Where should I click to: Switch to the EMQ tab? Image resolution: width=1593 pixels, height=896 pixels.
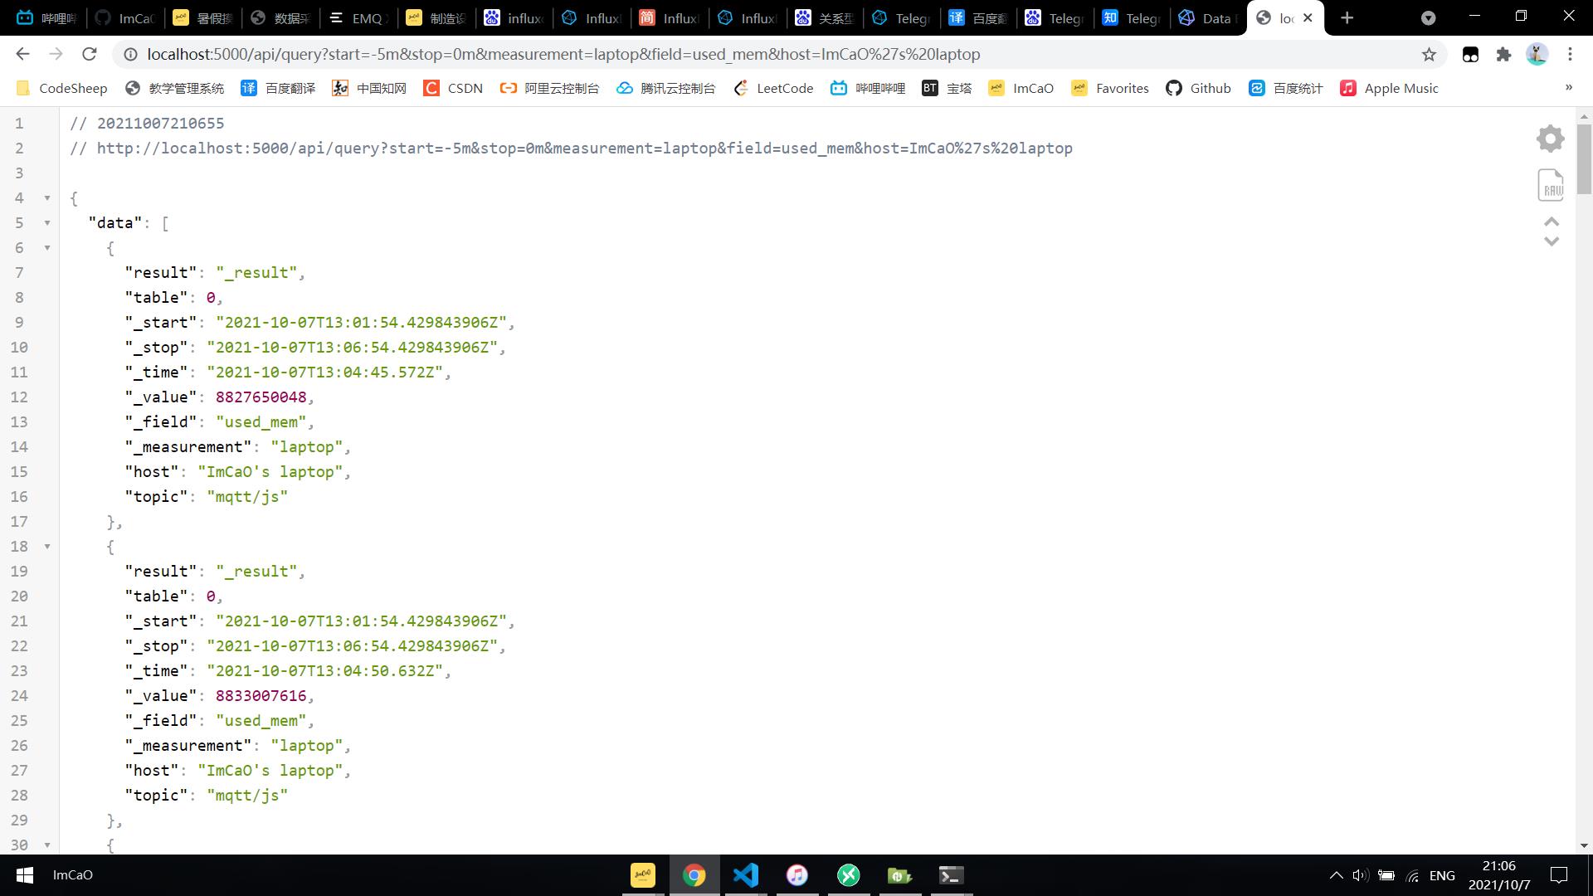[357, 18]
